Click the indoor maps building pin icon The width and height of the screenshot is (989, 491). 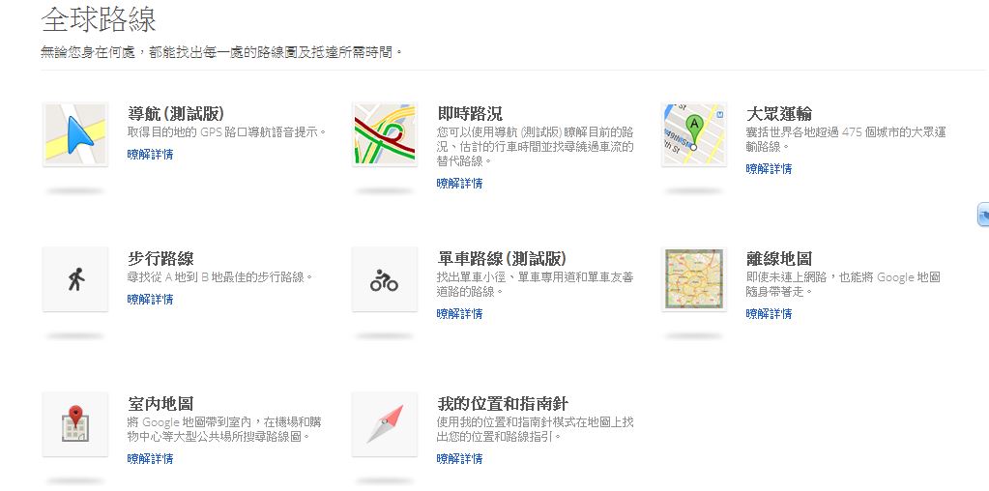75,423
